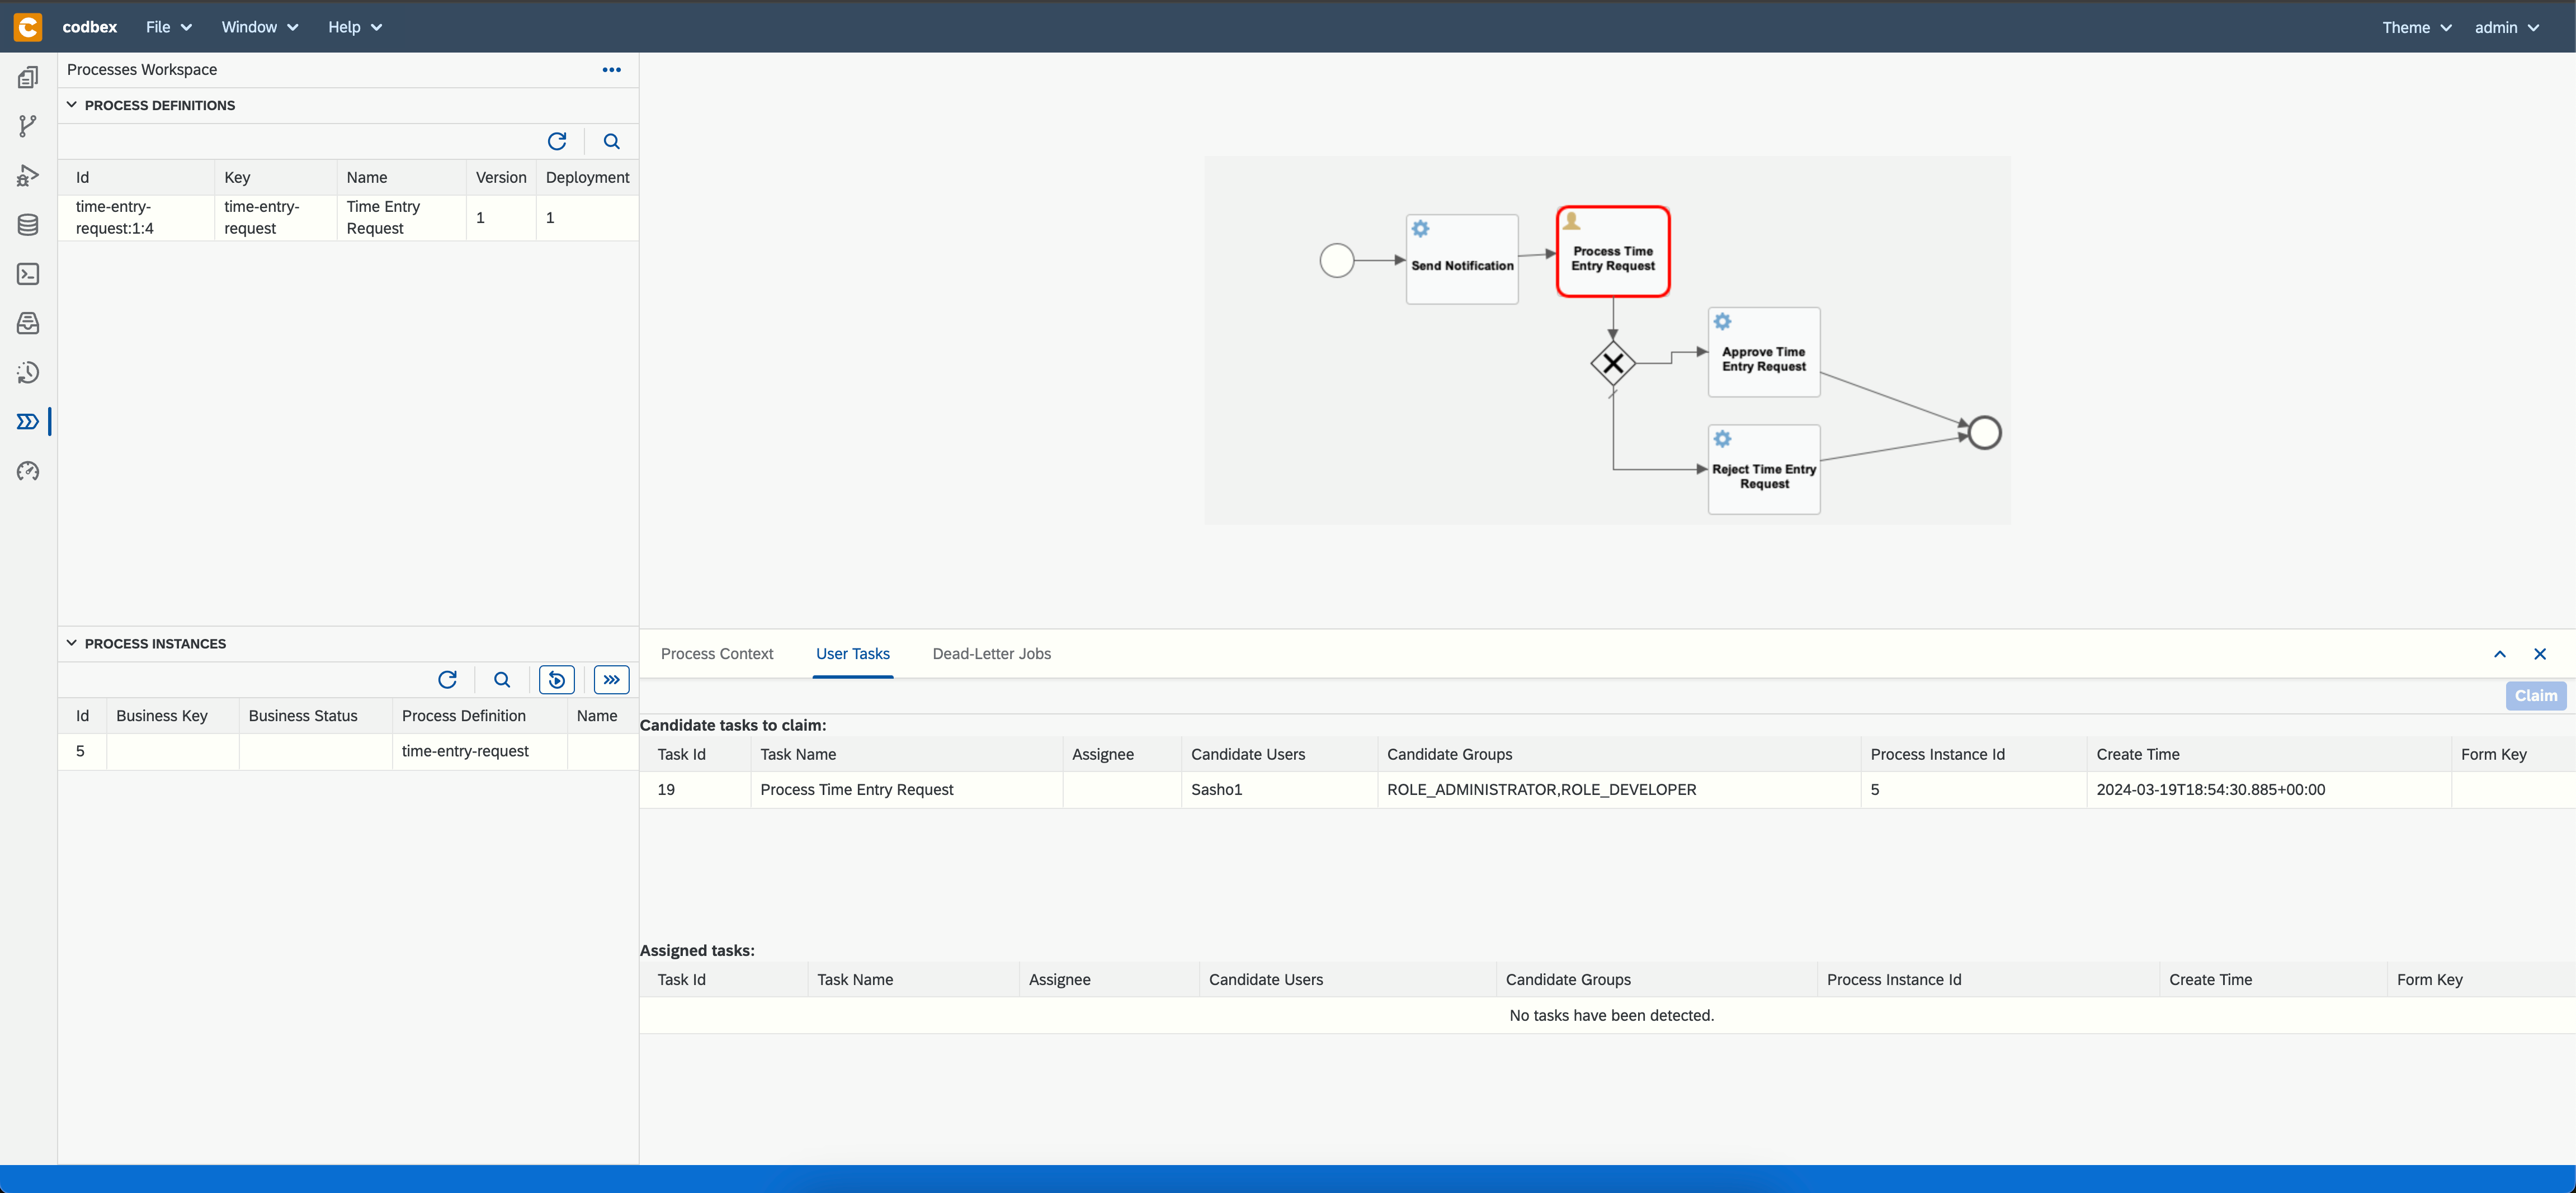Select process instance with Id 5
The width and height of the screenshot is (2576, 1193).
(348, 751)
